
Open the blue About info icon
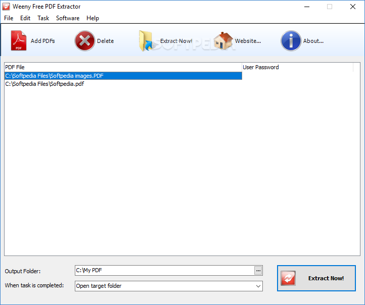291,41
